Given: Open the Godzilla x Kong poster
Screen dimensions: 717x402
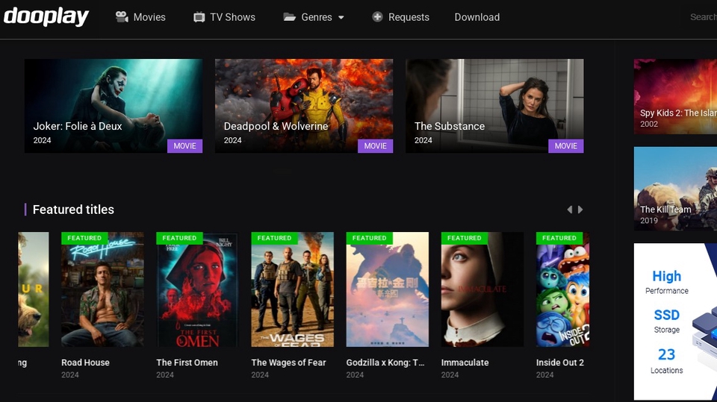Looking at the screenshot, I should (388, 289).
